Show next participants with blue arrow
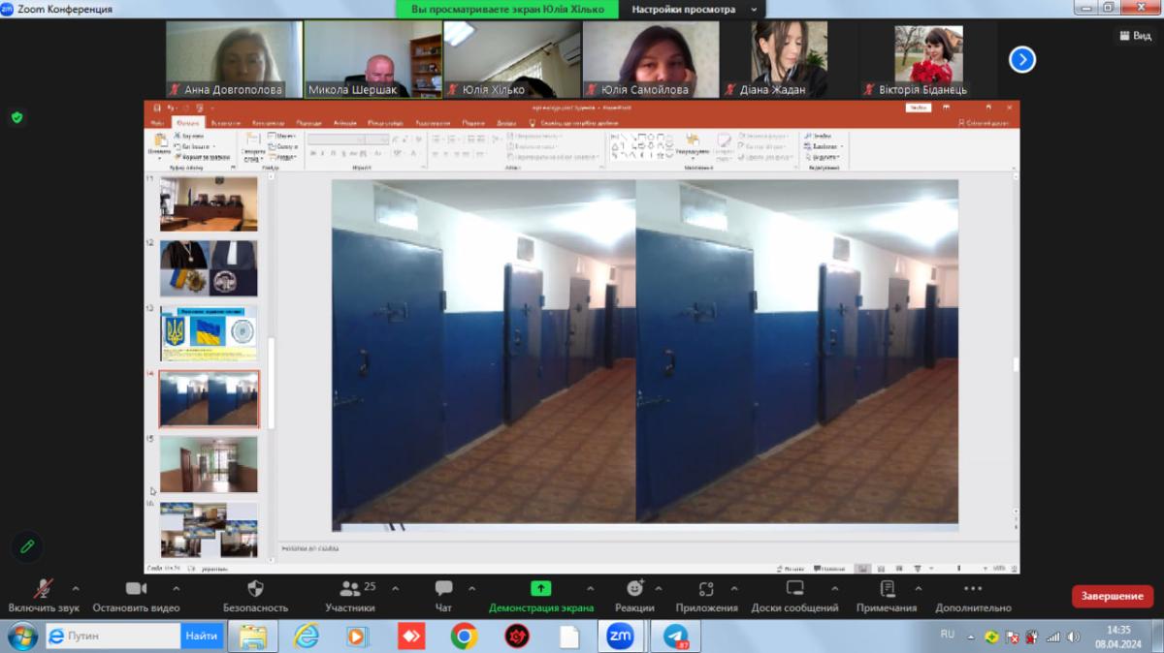The width and height of the screenshot is (1164, 653). (1021, 60)
